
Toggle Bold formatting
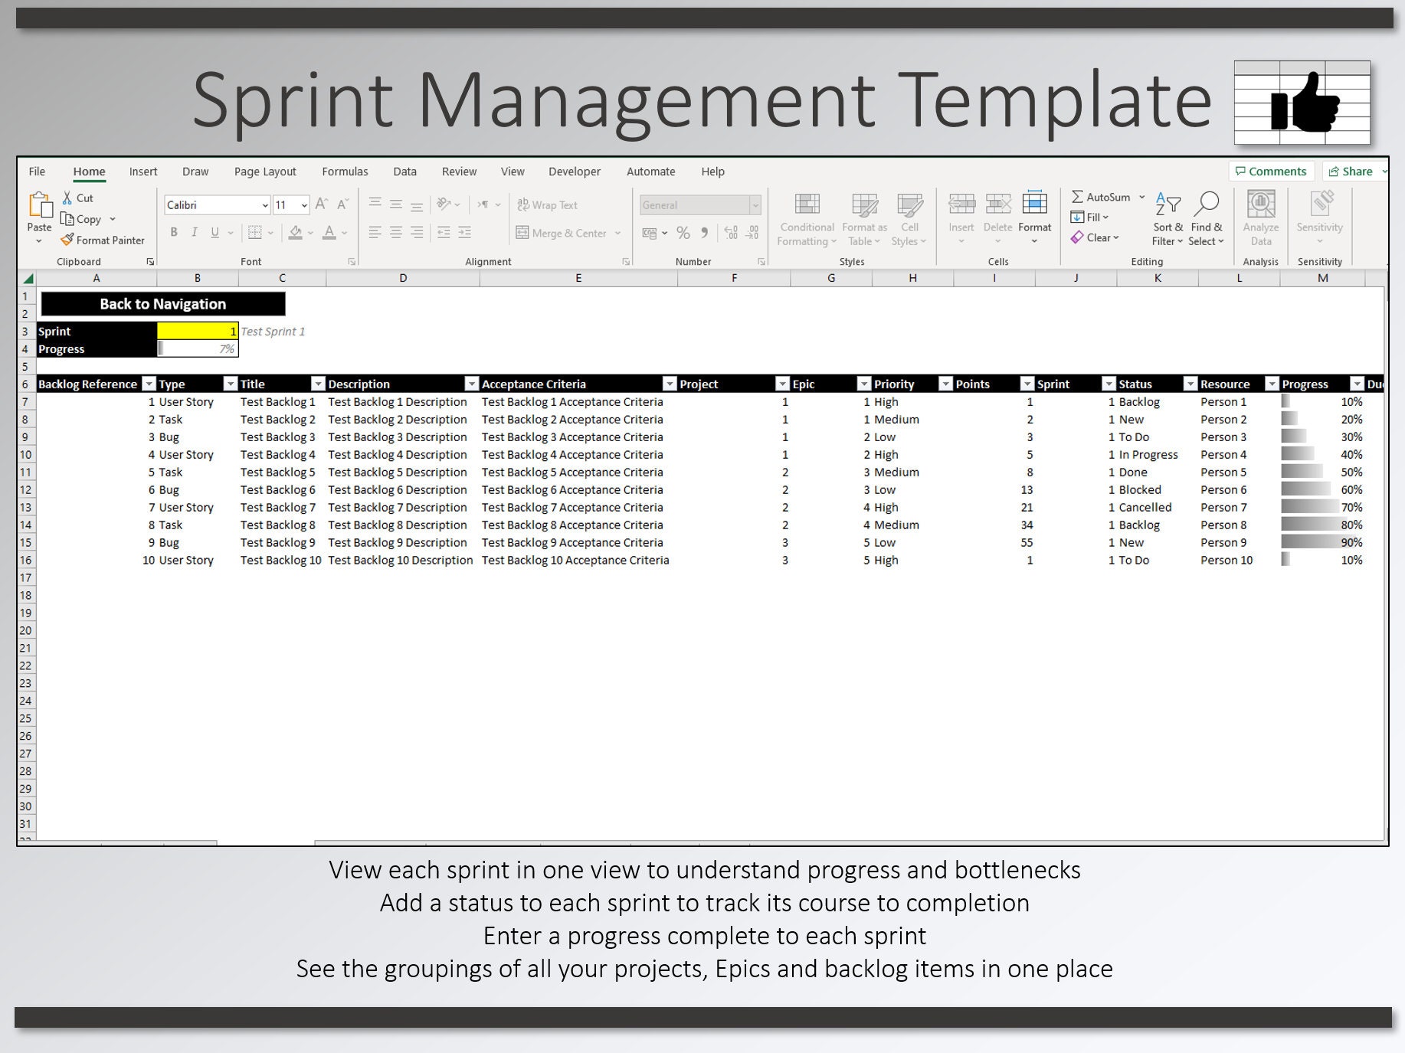174,232
